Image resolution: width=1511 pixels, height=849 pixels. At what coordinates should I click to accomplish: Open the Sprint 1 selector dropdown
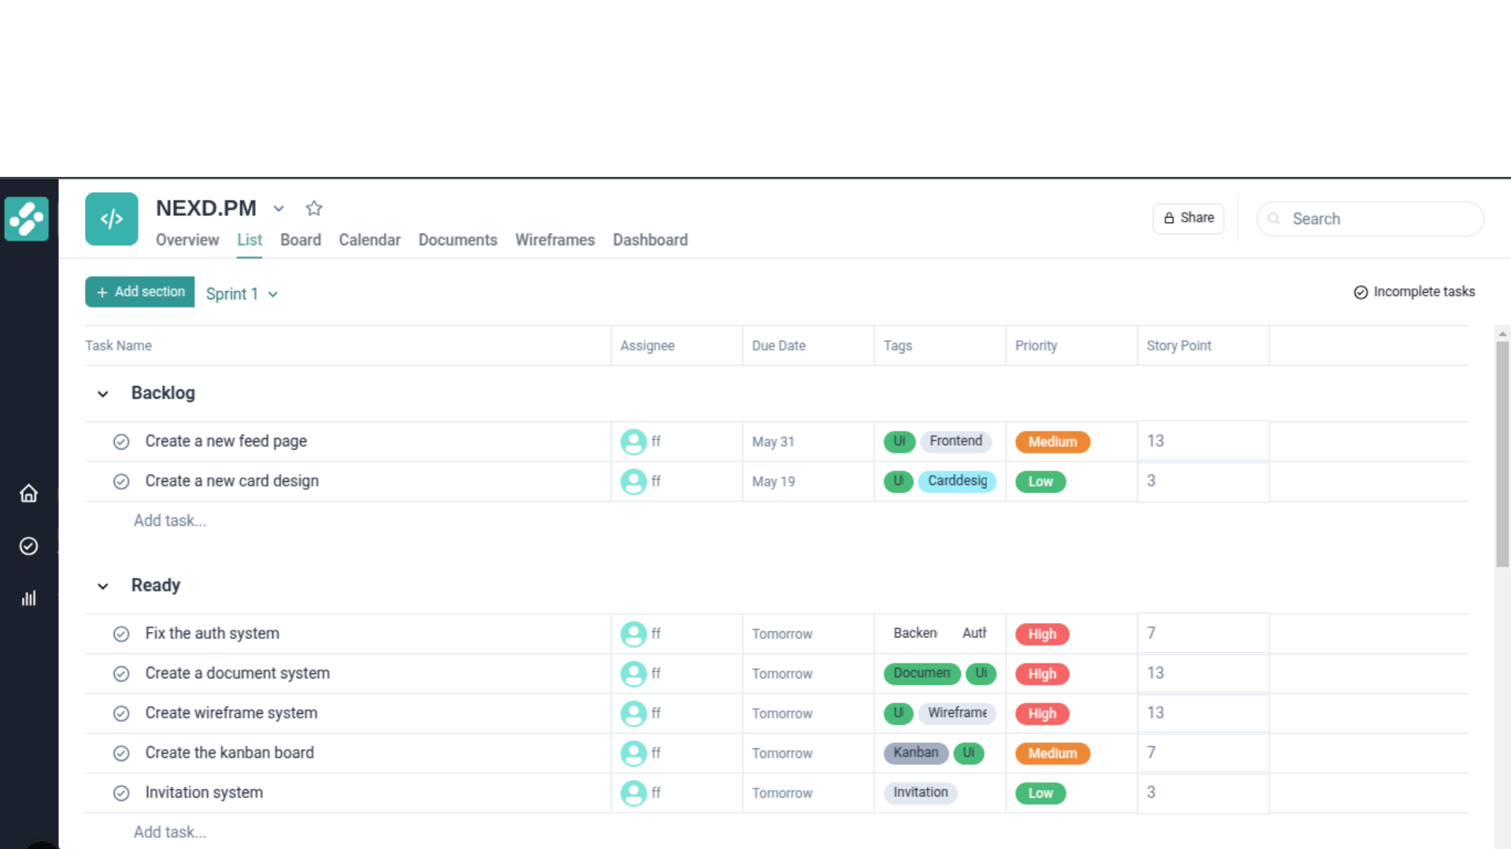tap(242, 294)
